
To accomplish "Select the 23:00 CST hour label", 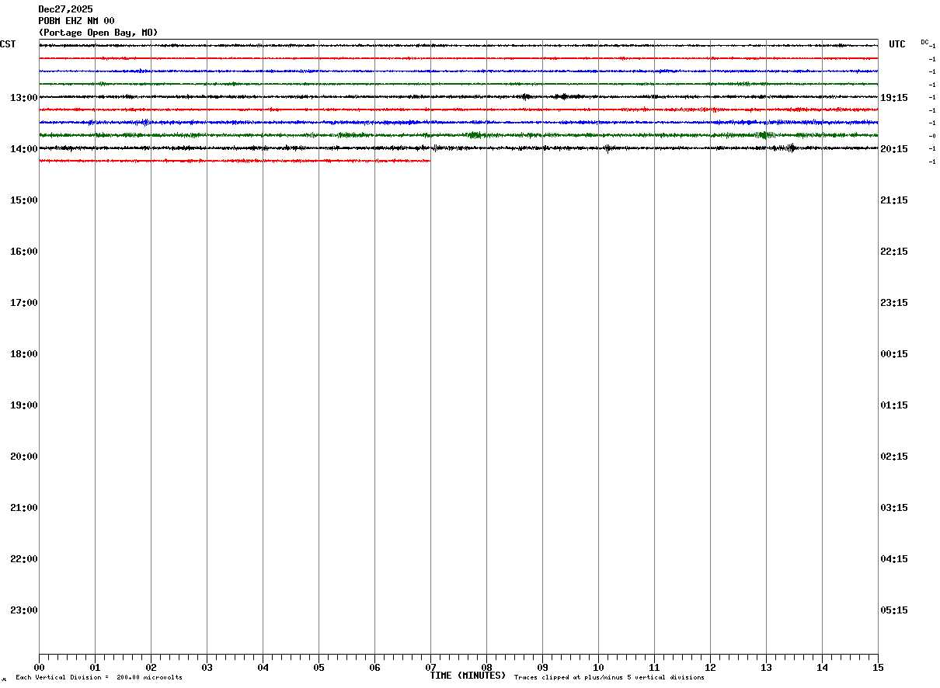I will 24,610.
